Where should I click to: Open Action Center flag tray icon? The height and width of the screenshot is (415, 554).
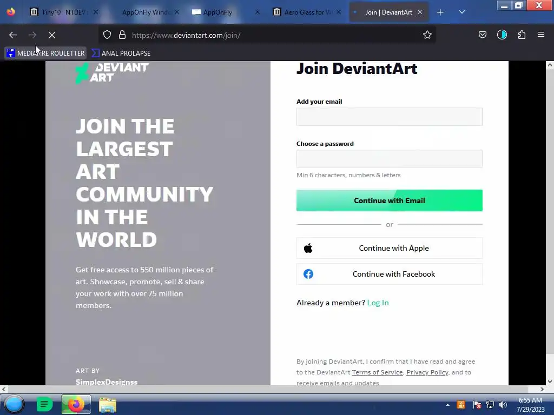[x=477, y=405]
